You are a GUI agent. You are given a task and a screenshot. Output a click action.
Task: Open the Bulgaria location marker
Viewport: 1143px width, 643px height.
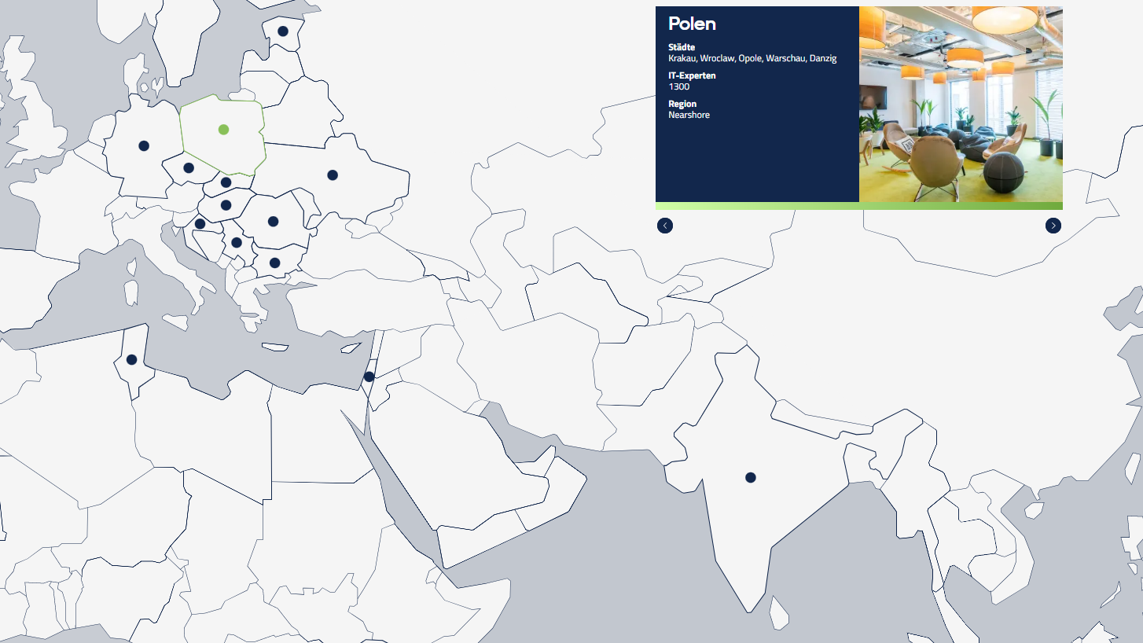coord(274,263)
